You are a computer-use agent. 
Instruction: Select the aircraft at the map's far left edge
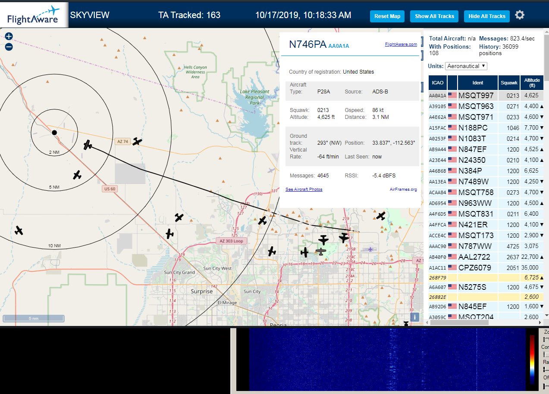point(19,230)
